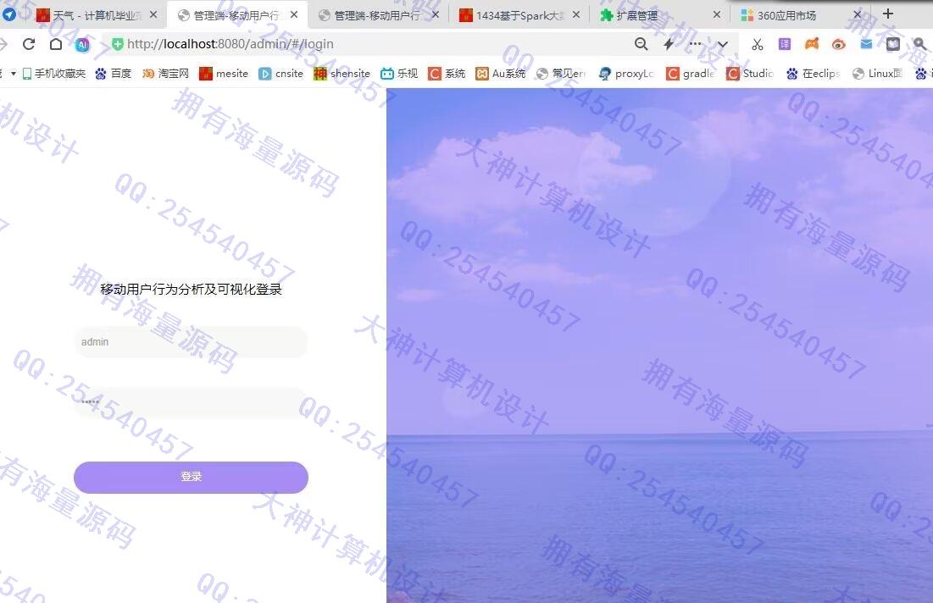Open the reading book extension icon

tap(892, 44)
